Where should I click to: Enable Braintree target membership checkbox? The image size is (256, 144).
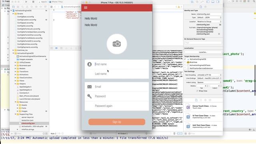(x=185, y=62)
